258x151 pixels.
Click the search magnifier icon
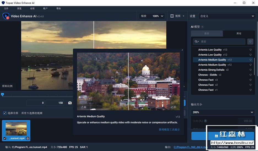pyautogui.click(x=197, y=41)
